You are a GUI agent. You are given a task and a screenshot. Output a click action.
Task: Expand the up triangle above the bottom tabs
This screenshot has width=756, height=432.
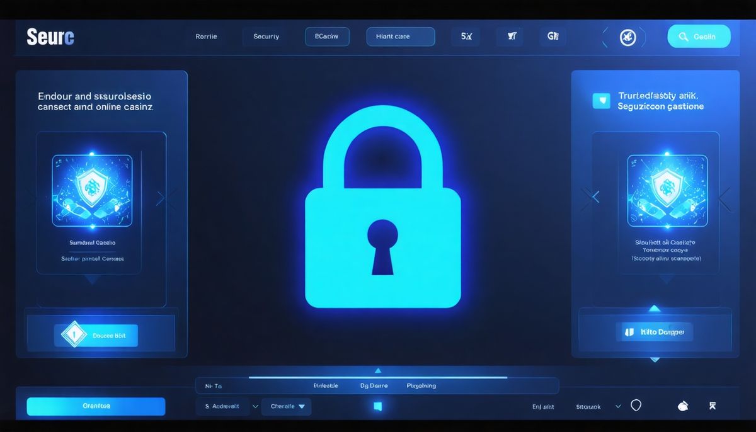tap(378, 371)
